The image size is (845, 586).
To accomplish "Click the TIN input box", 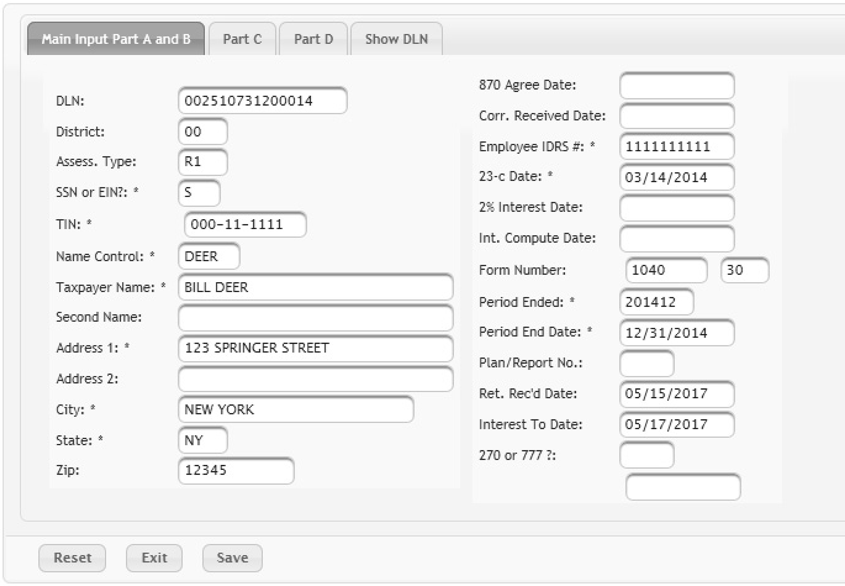I will [245, 225].
